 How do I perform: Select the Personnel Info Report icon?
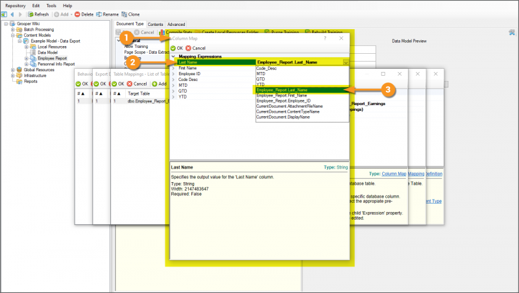tap(33, 64)
